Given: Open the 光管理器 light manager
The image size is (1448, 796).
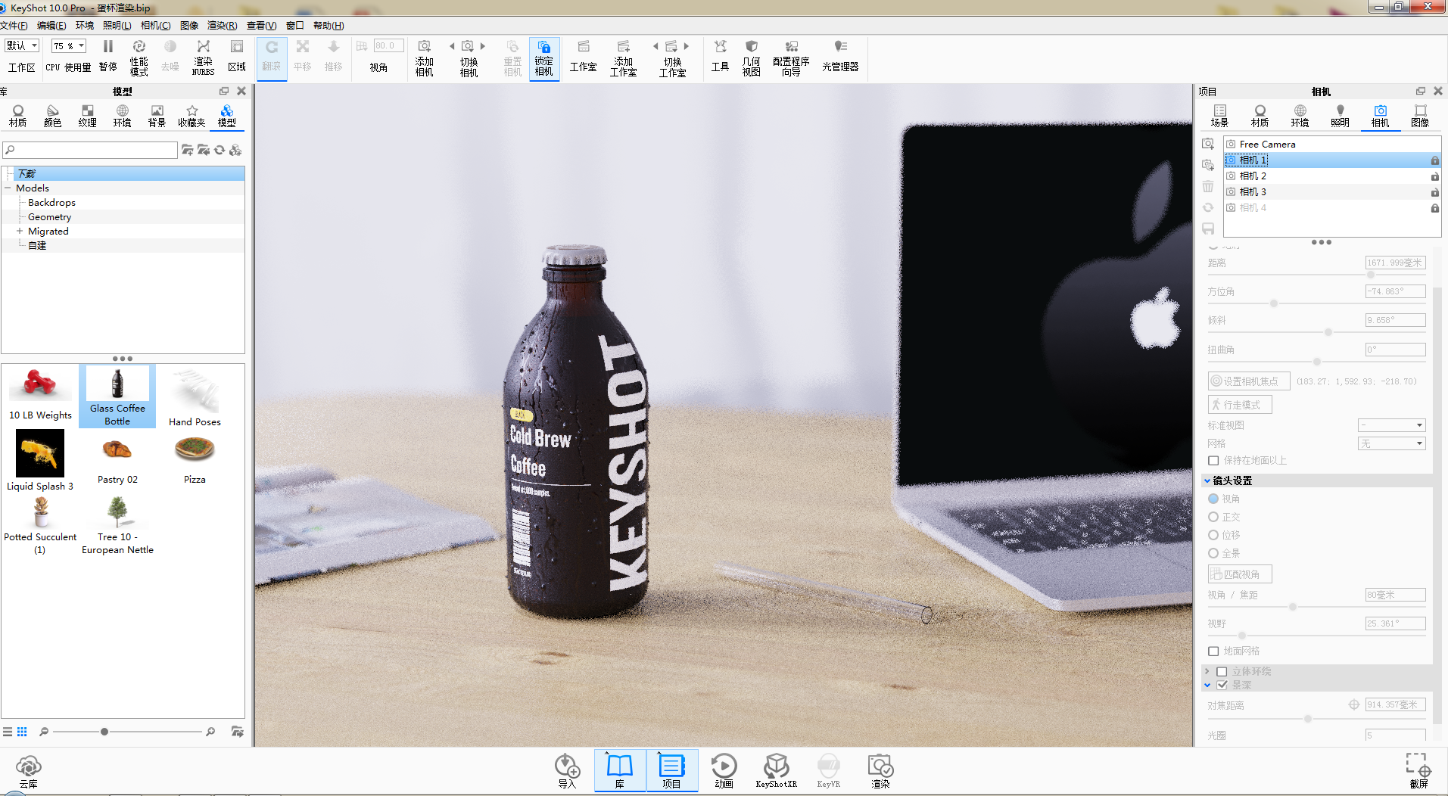Looking at the screenshot, I should (x=840, y=56).
